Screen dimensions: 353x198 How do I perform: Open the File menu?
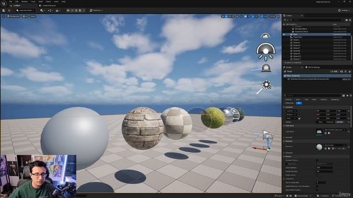point(10,2)
